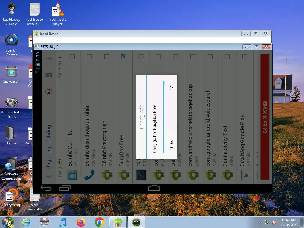The height and width of the screenshot is (228, 304).
Task: Tick checkbox for Connectivity Test
Action: 227,57
